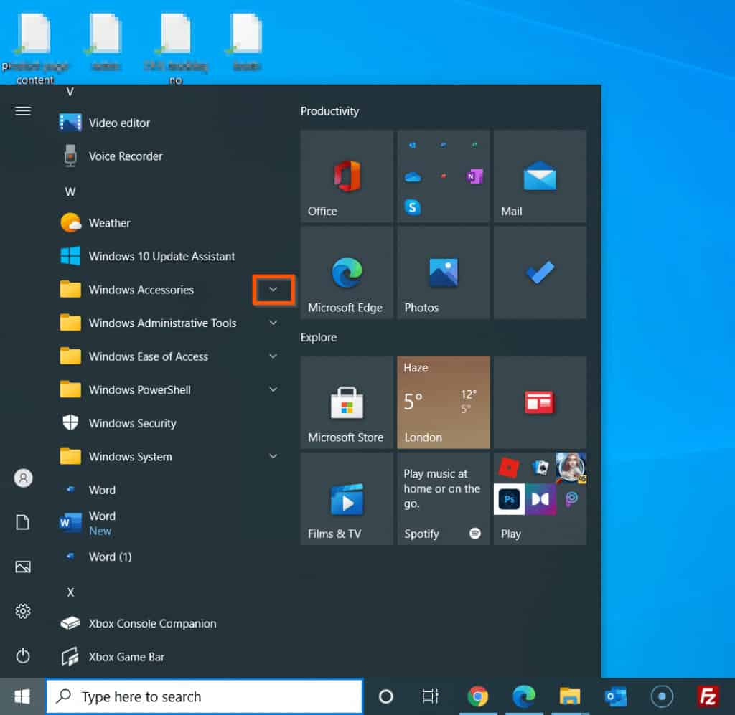Open Xbox Game Bar
Viewport: 735px width, 715px height.
(x=169, y=656)
